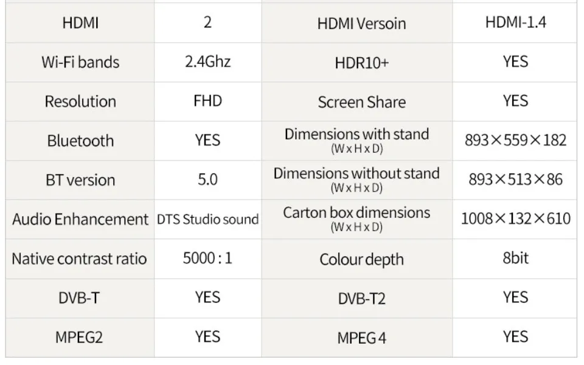
Task: Select the 893×513×86 dimensions value
Action: (x=515, y=179)
